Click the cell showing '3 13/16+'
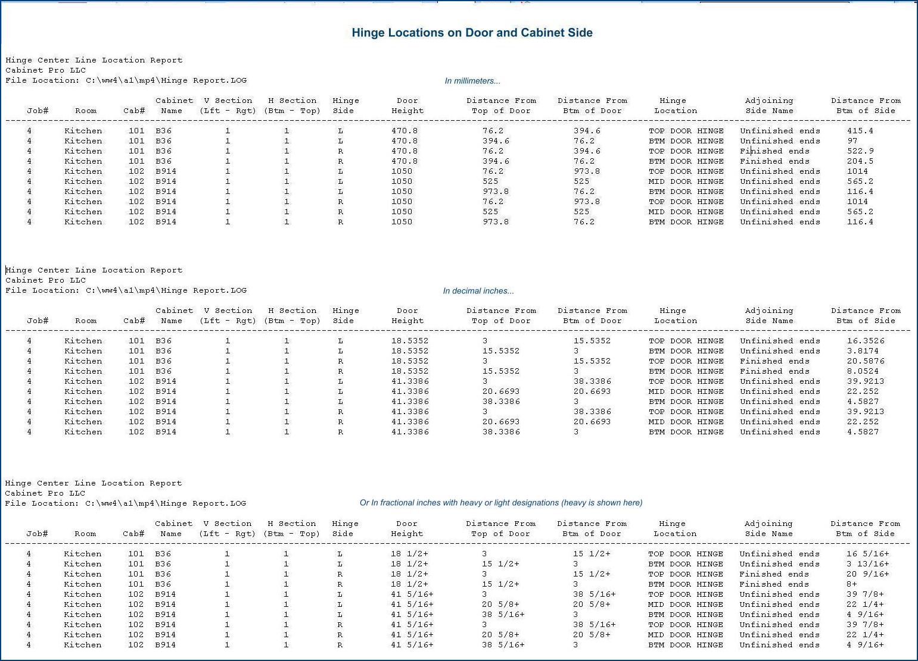The image size is (918, 661). point(867,564)
